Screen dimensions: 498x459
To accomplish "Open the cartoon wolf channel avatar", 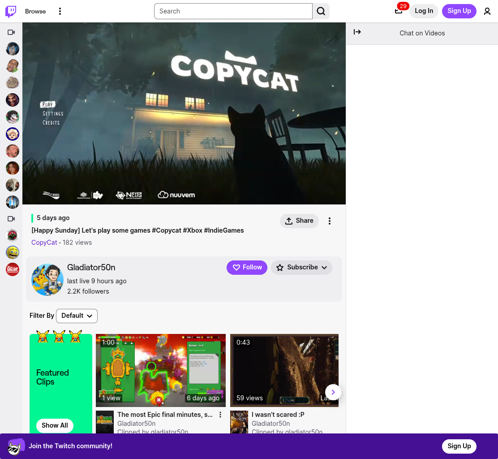I will [13, 117].
